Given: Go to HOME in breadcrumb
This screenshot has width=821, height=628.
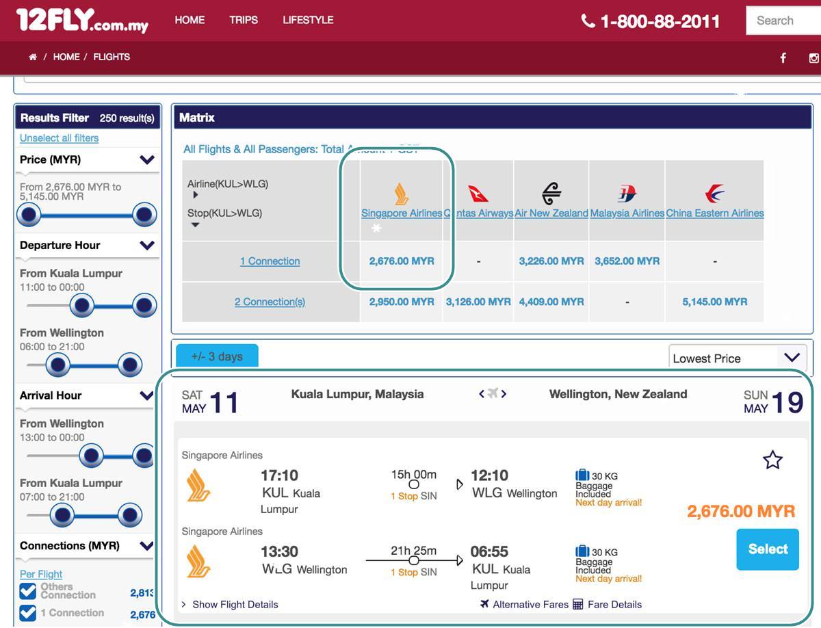Looking at the screenshot, I should click(66, 57).
